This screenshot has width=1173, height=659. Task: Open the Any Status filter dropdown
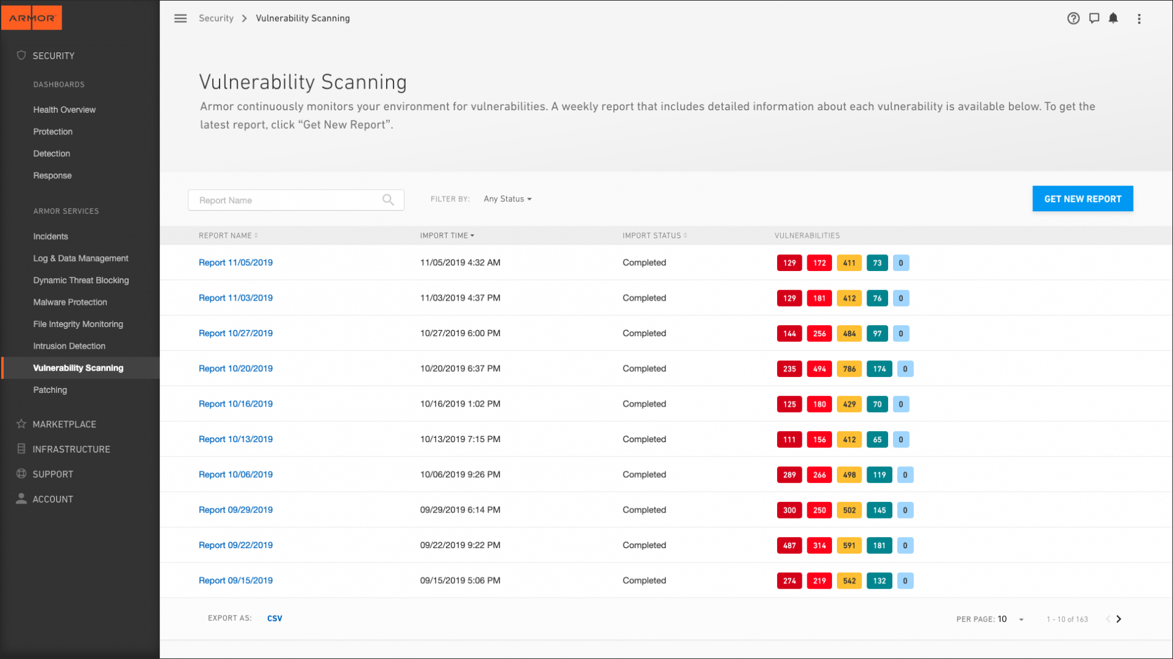pyautogui.click(x=508, y=199)
